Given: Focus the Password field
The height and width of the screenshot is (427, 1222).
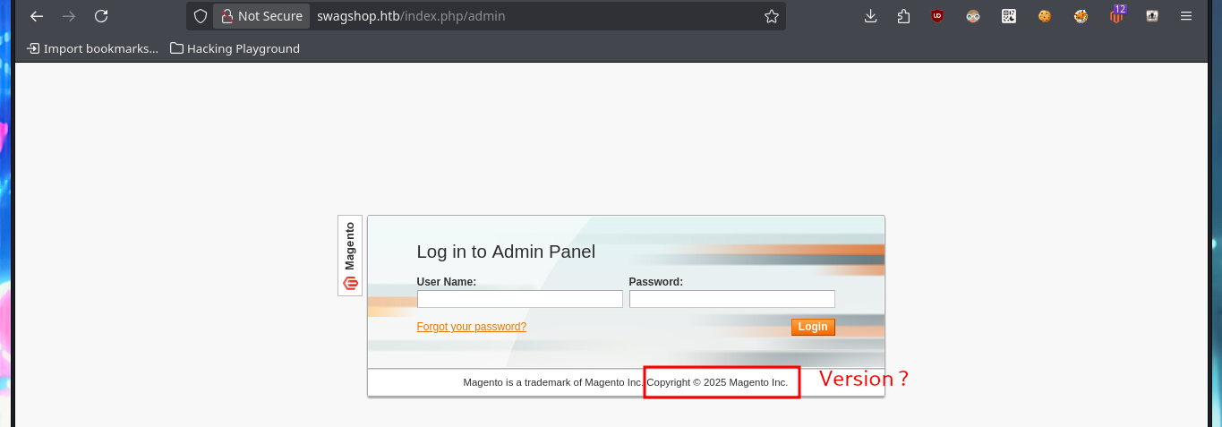Looking at the screenshot, I should point(731,299).
